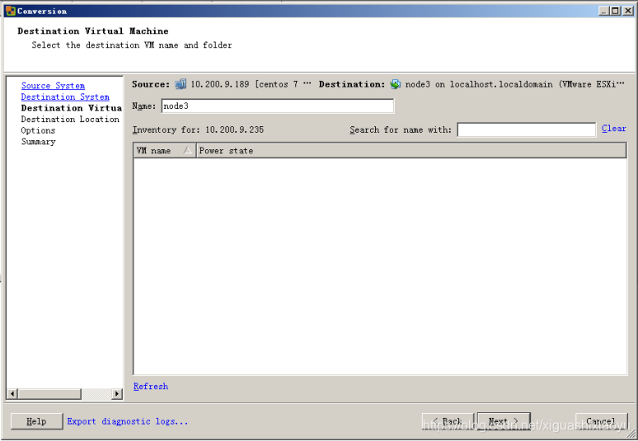The image size is (638, 441).
Task: Click the Conversion window title icon
Action: click(x=10, y=11)
